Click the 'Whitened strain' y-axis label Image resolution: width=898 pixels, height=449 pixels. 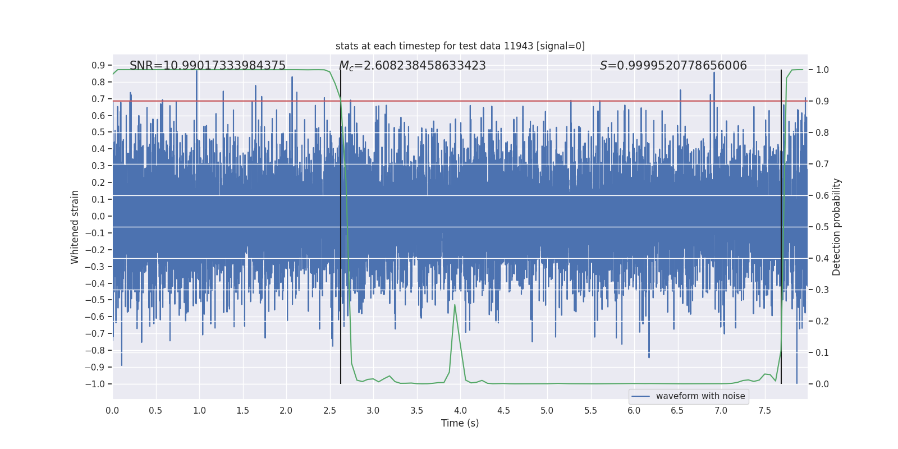[75, 227]
